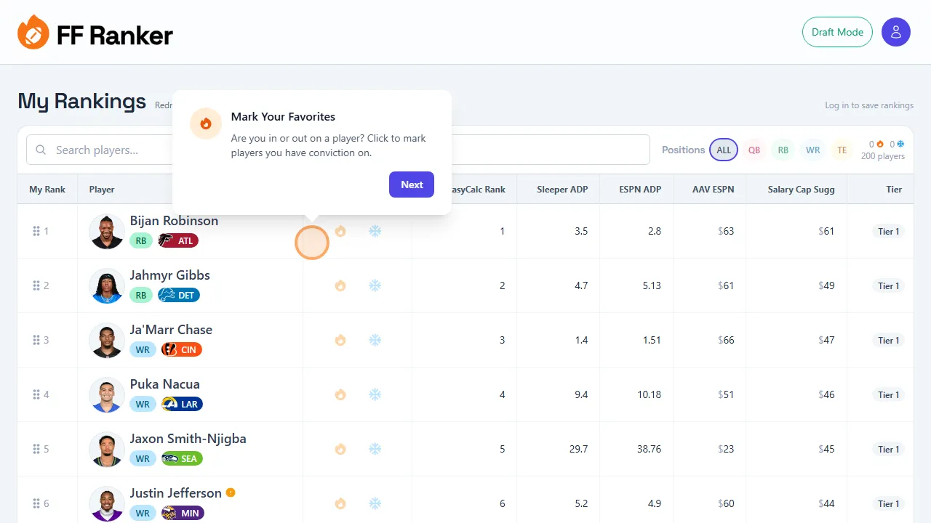Click the orange alert dot beside Justin Jefferson
931x523 pixels.
point(231,492)
